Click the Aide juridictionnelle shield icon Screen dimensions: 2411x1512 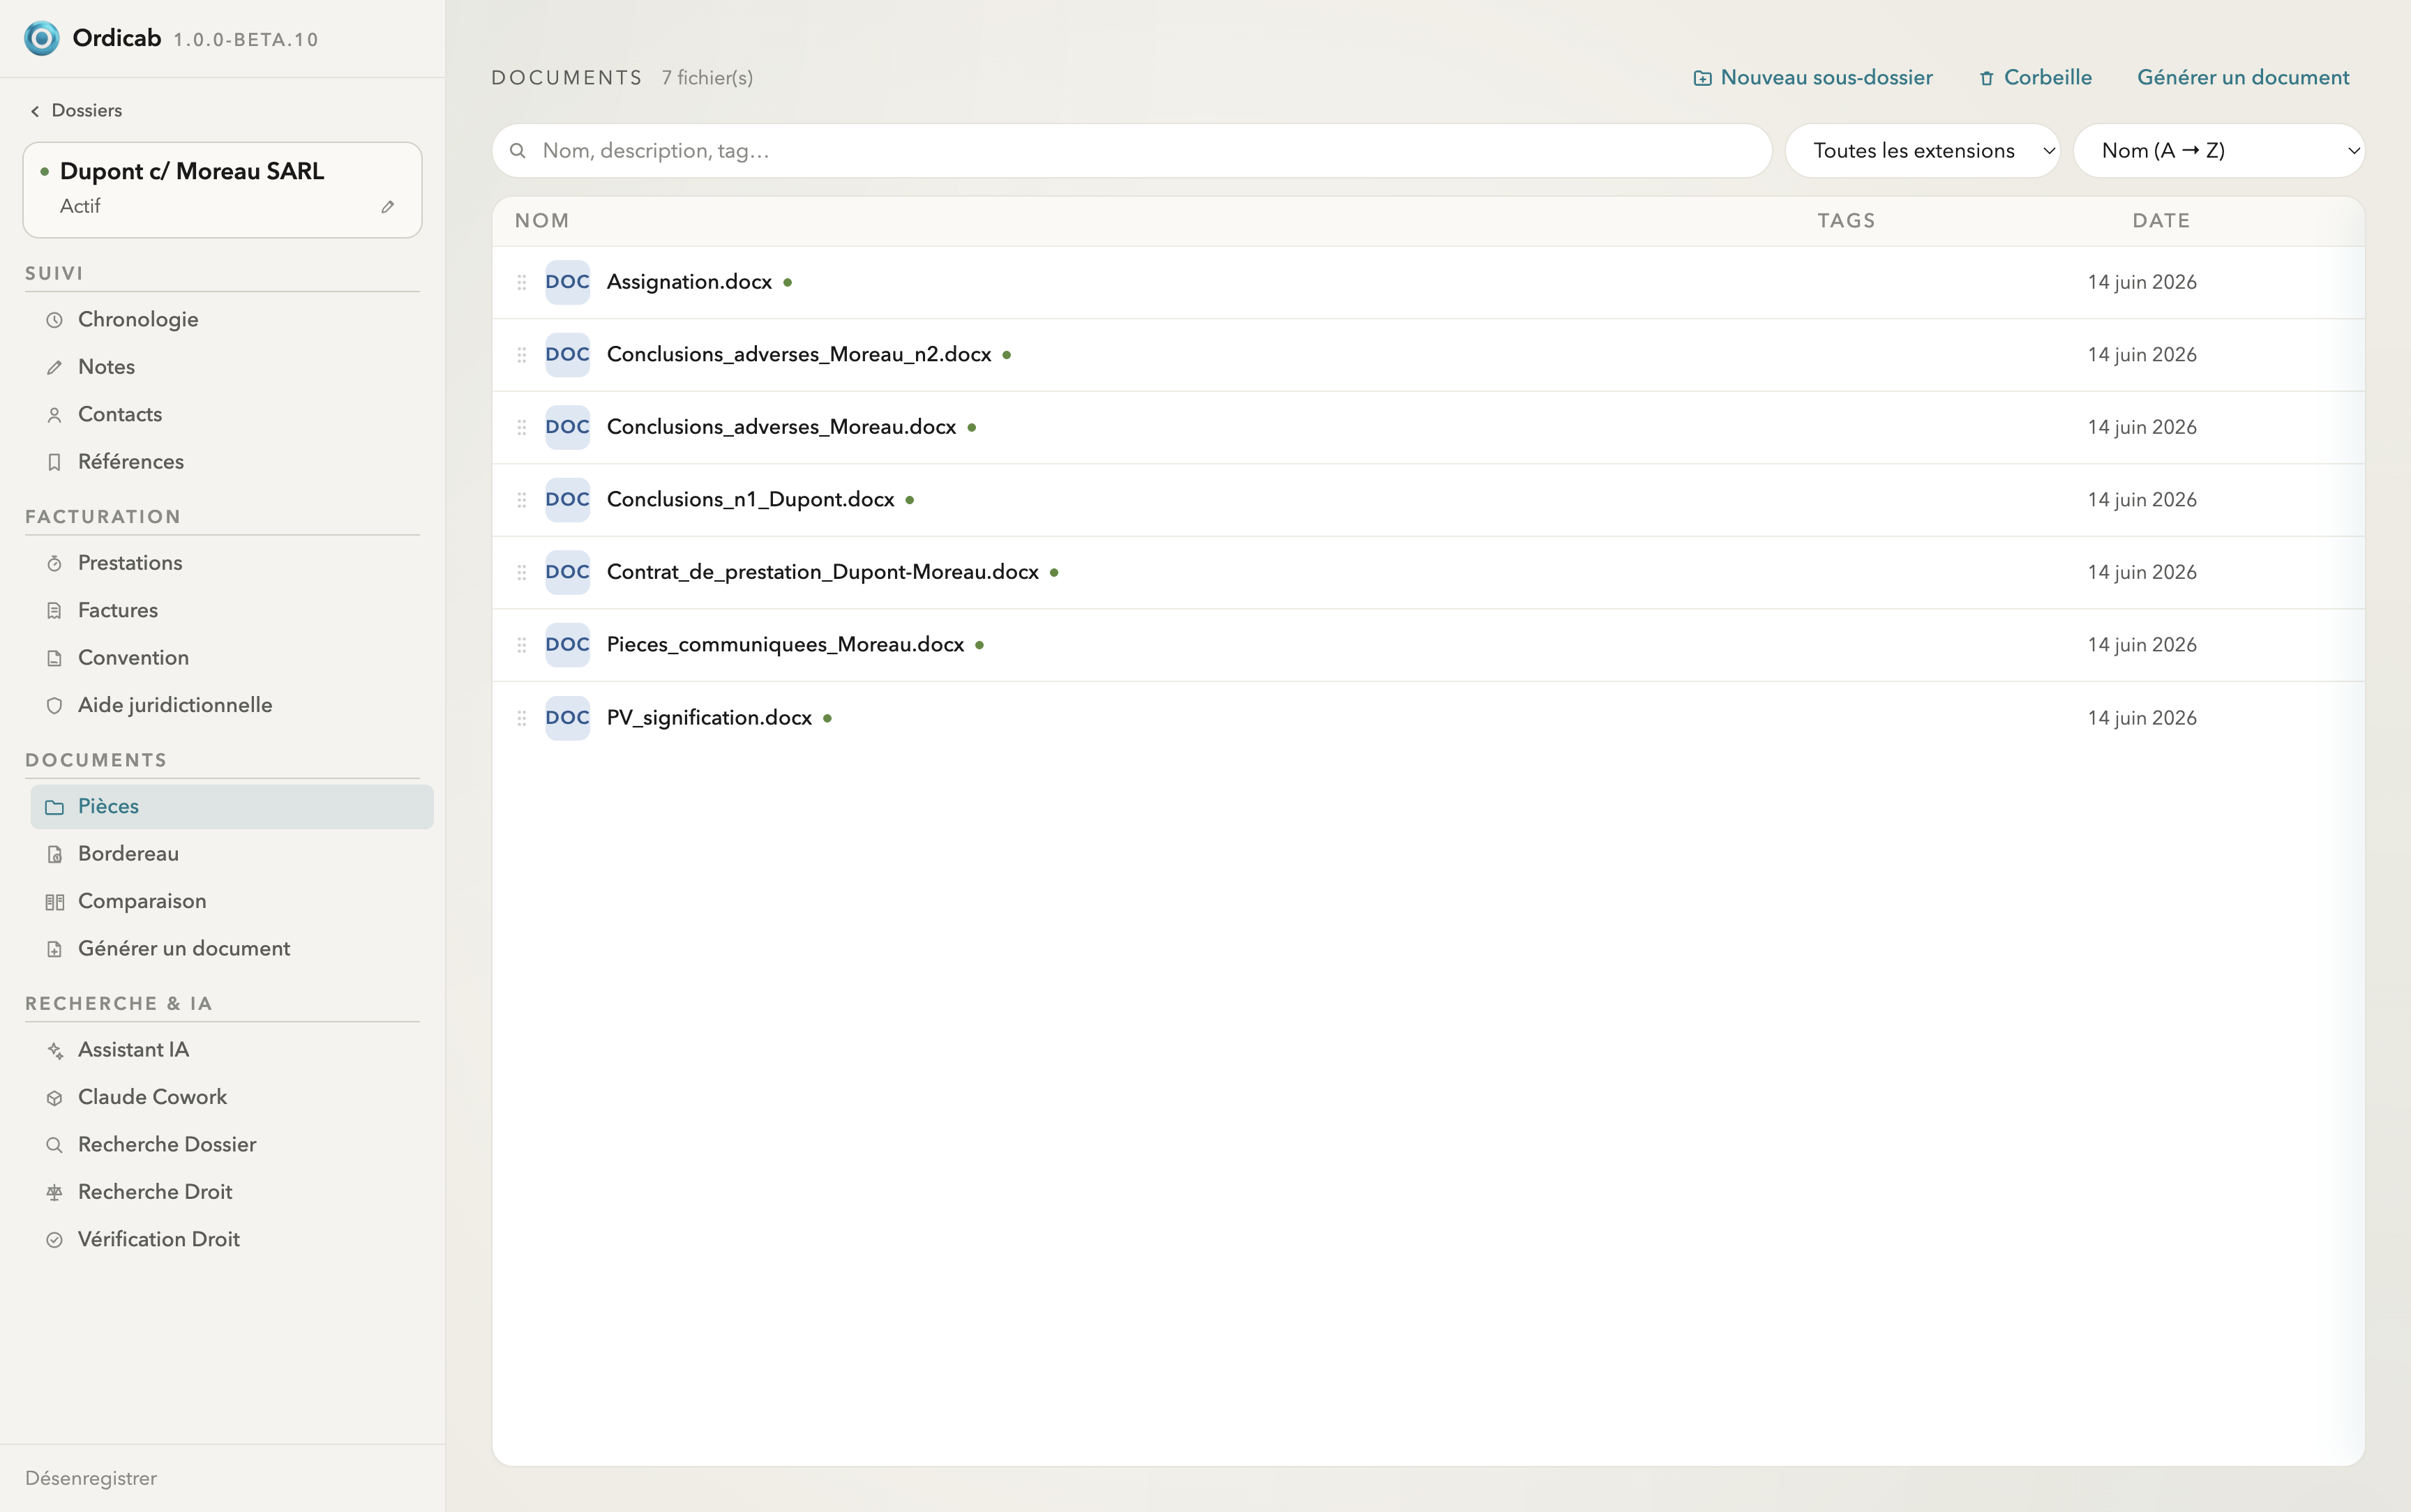point(55,705)
